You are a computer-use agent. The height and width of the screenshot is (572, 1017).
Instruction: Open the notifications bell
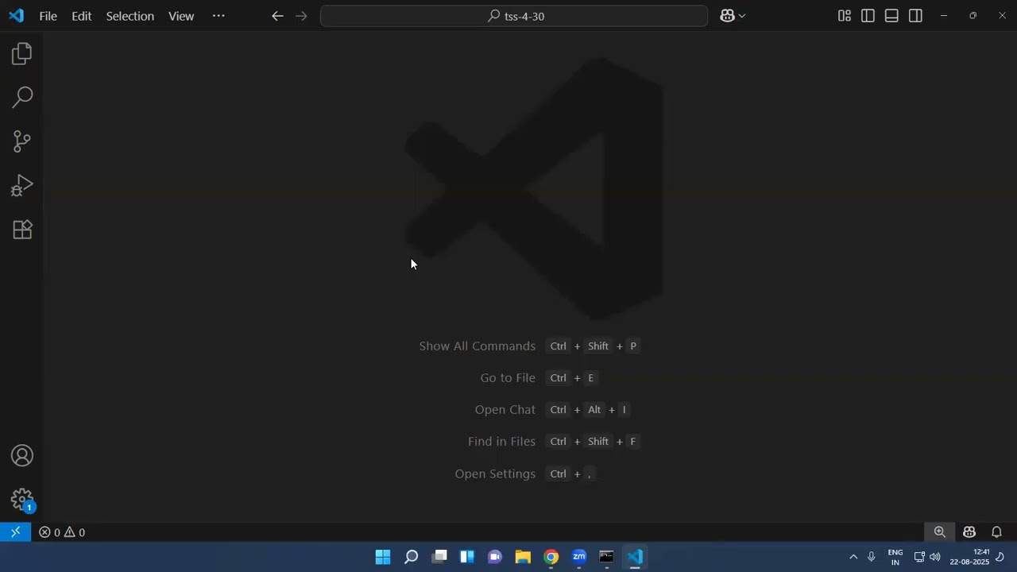996,532
